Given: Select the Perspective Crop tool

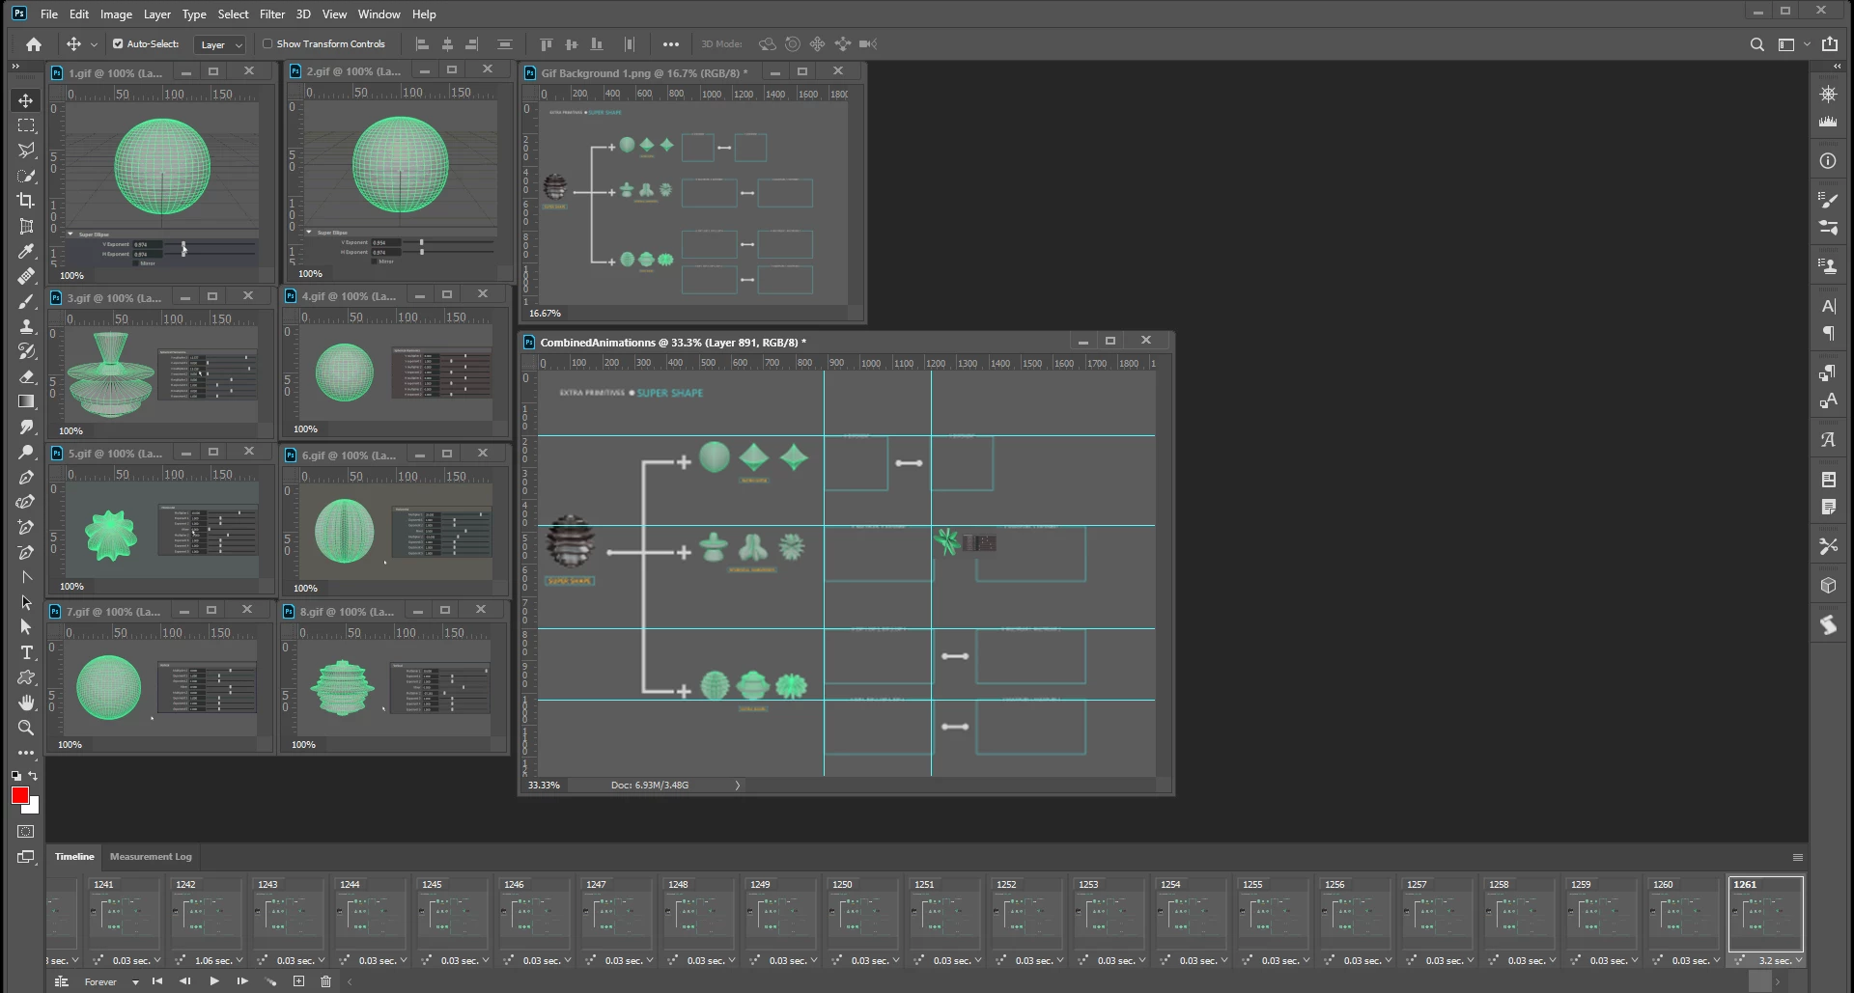Looking at the screenshot, I should pos(26,226).
